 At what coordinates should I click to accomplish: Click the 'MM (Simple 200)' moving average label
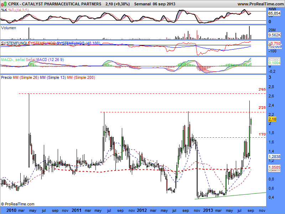click(x=81, y=77)
